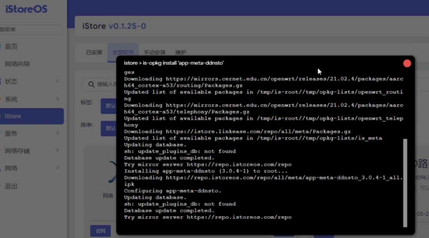
Task: Click the iStore v0.1.25-0 heading
Action: 114,26
